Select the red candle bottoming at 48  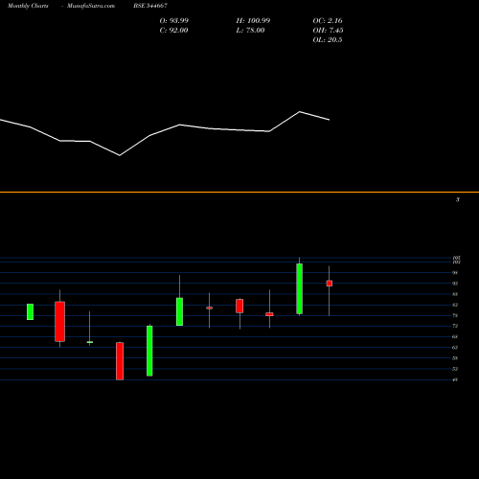pyautogui.click(x=120, y=361)
